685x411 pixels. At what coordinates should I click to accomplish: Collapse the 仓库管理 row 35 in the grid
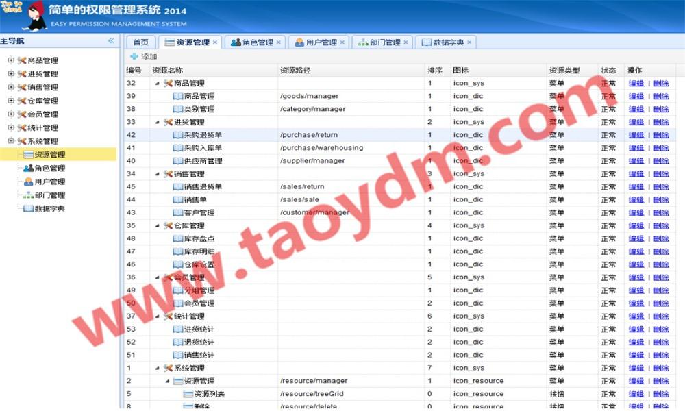158,226
